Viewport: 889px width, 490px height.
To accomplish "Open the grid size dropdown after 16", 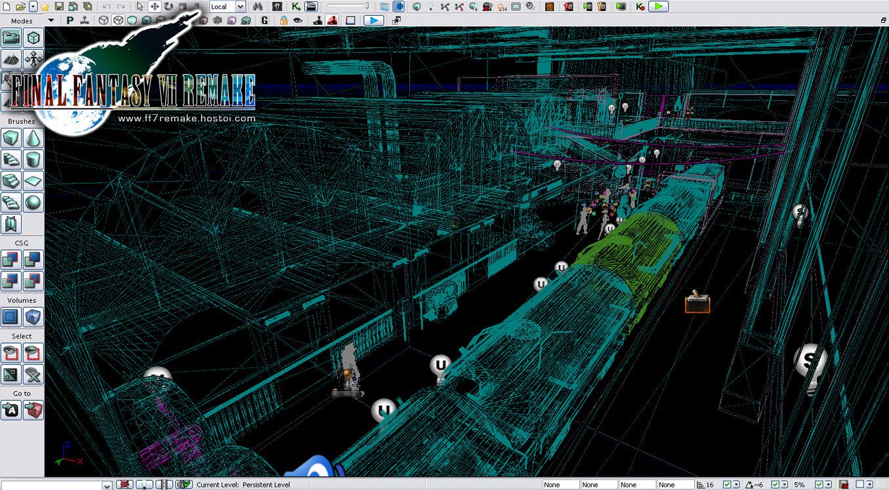I will click(x=736, y=485).
